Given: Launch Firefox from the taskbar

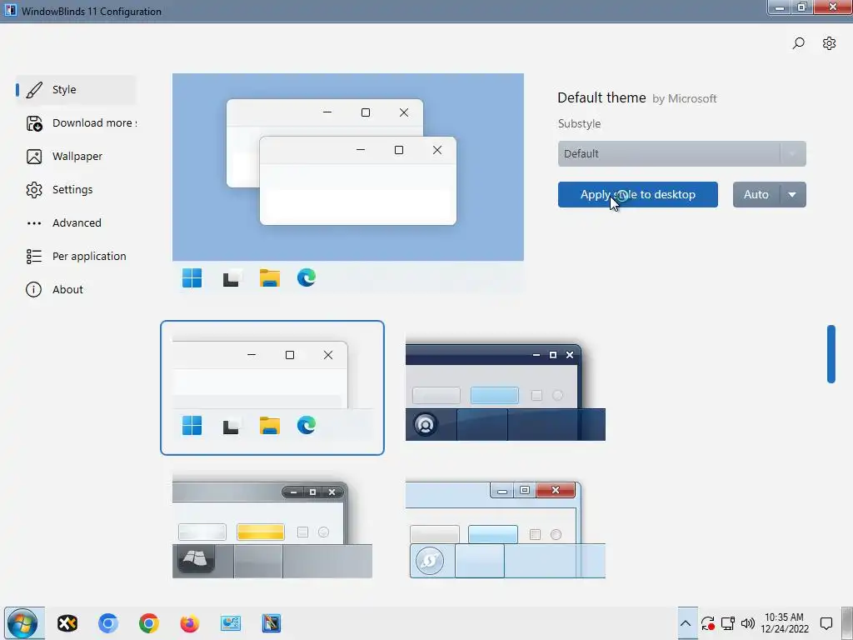Looking at the screenshot, I should 189,623.
